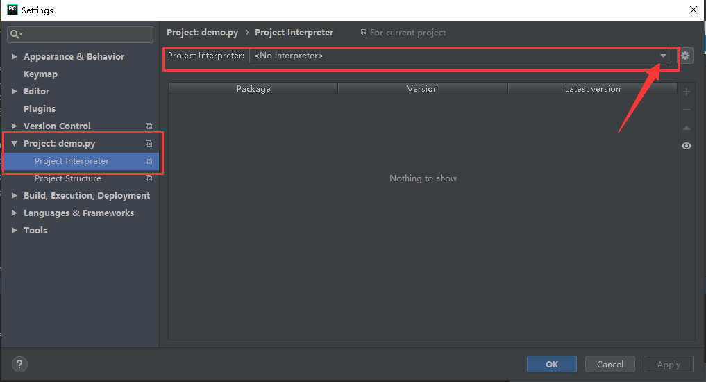
Task: Expand Languages & Frameworks section
Action: (14, 213)
